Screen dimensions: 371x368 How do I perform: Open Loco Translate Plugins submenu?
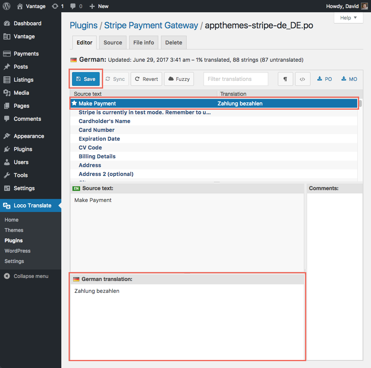(x=13, y=240)
